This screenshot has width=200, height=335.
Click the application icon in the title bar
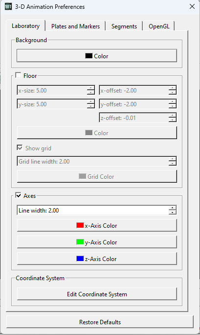[x=8, y=7]
